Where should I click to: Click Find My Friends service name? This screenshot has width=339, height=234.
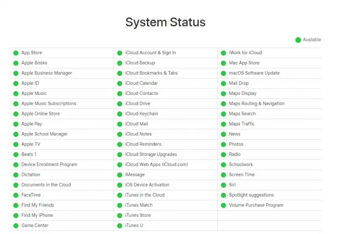point(38,205)
